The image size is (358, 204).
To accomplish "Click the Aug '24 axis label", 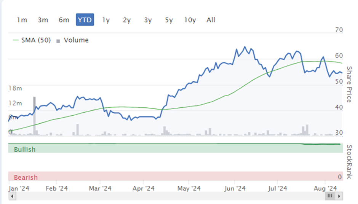I will pyautogui.click(x=325, y=188).
